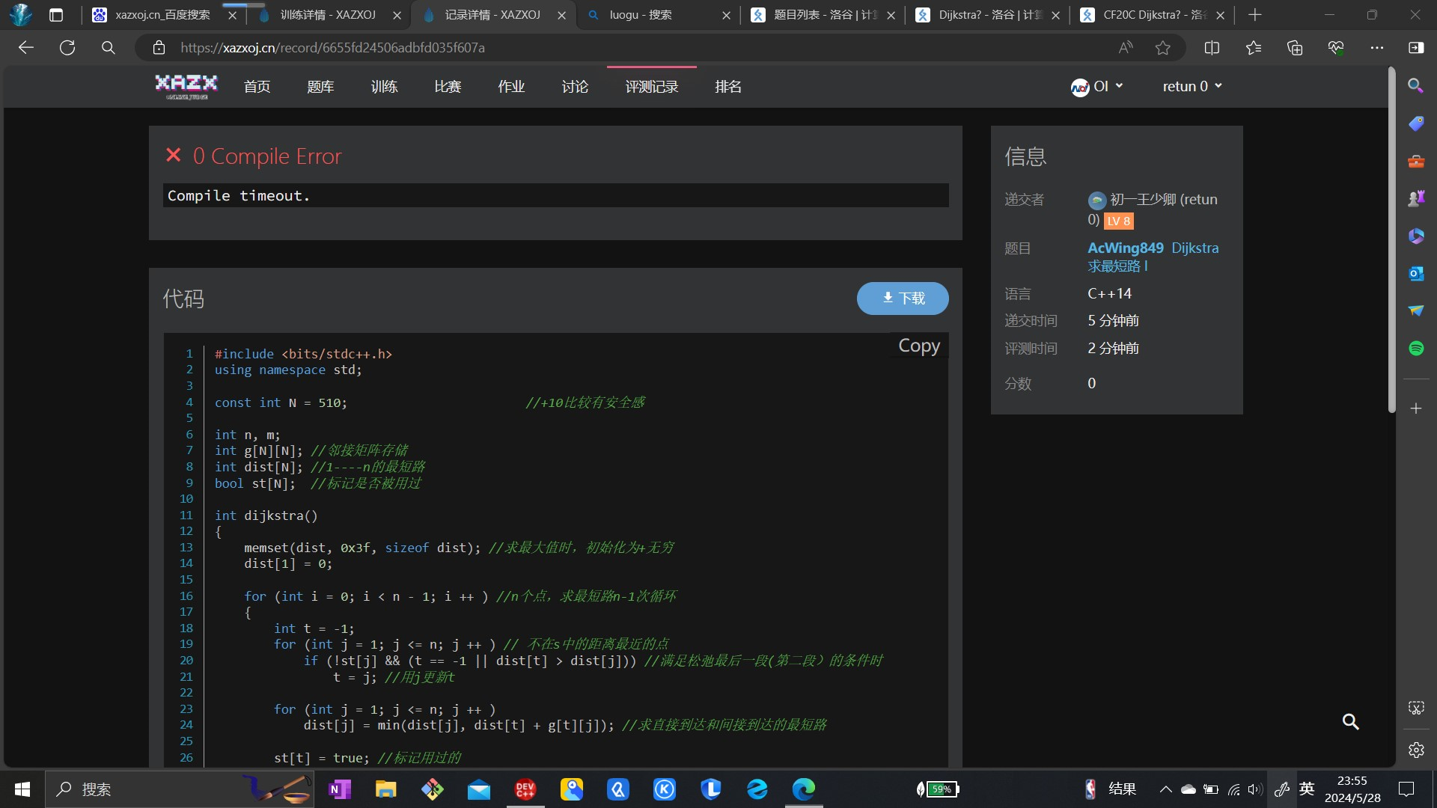Image resolution: width=1437 pixels, height=808 pixels.
Task: Click the LV 8 level badge
Action: [x=1119, y=221]
